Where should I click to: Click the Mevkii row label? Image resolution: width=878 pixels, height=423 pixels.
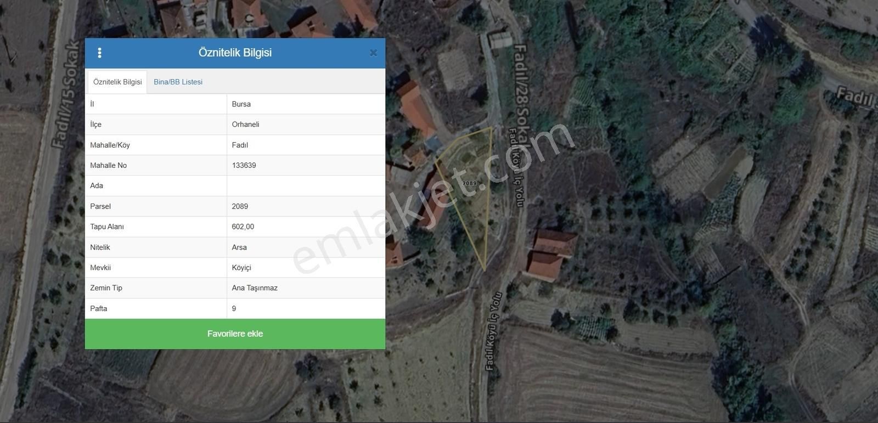[x=100, y=267]
